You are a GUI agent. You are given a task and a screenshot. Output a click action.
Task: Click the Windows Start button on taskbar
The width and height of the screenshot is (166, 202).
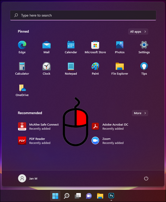pos(55,196)
